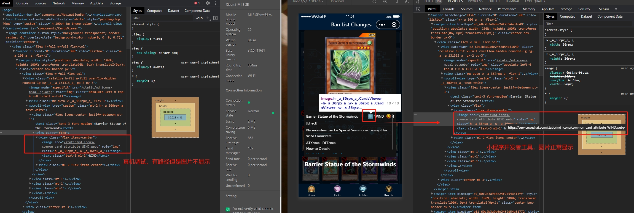The image size is (634, 213).
Task: Open the mini program three-dot capsule menu
Action: pyautogui.click(x=382, y=24)
